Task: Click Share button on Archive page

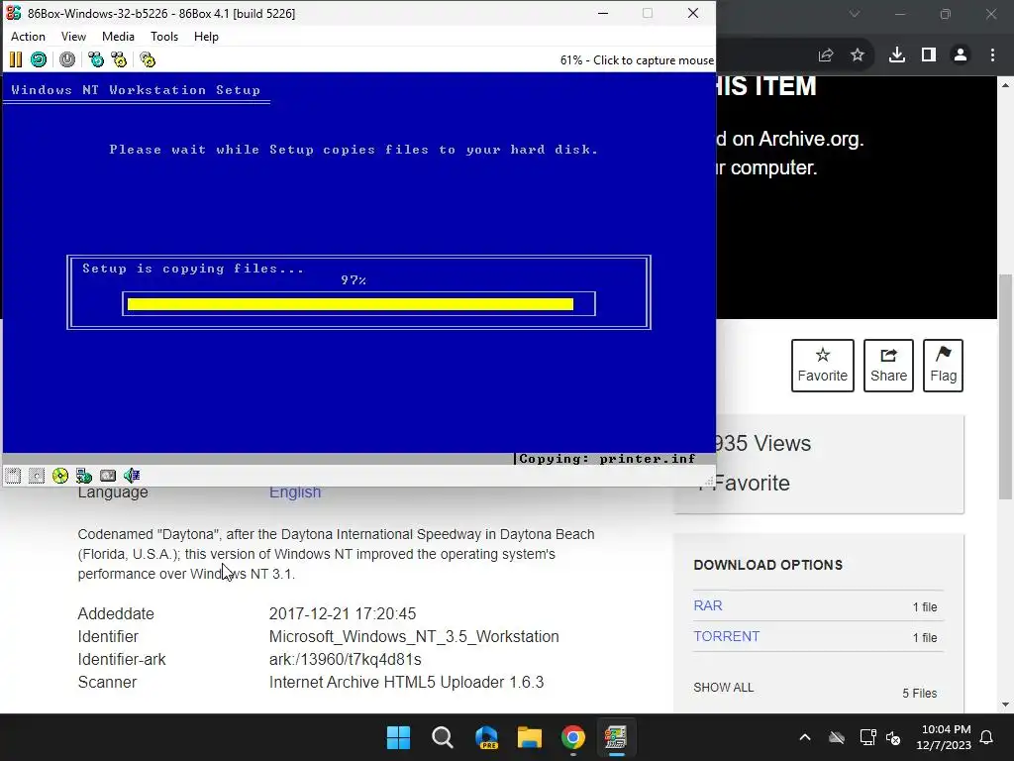Action: 888,366
